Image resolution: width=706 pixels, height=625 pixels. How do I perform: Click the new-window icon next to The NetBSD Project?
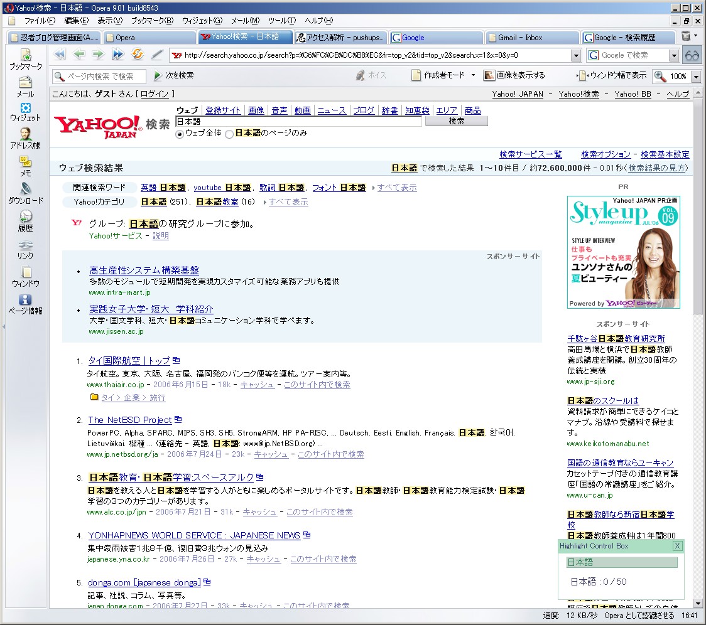[x=178, y=419]
